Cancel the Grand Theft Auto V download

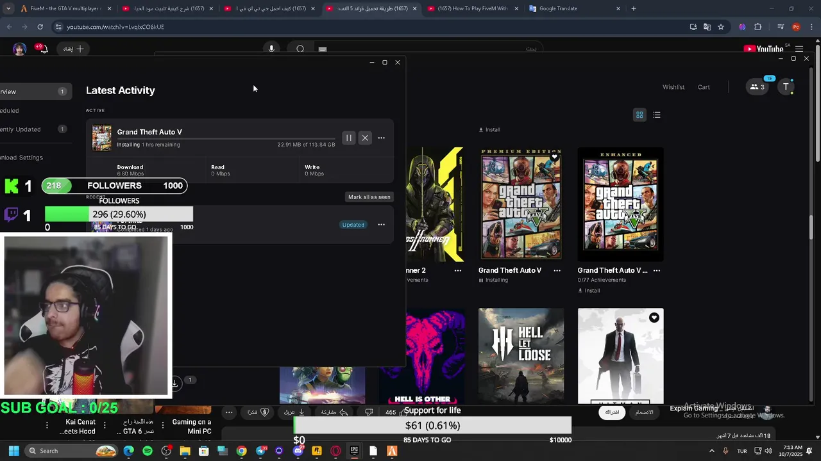[x=365, y=138]
